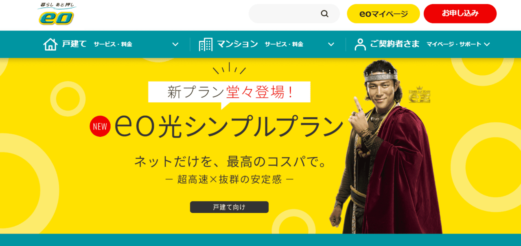The width and height of the screenshot is (521, 246).
Task: Expand the 戸建て menu with its chevron
Action: pos(175,44)
